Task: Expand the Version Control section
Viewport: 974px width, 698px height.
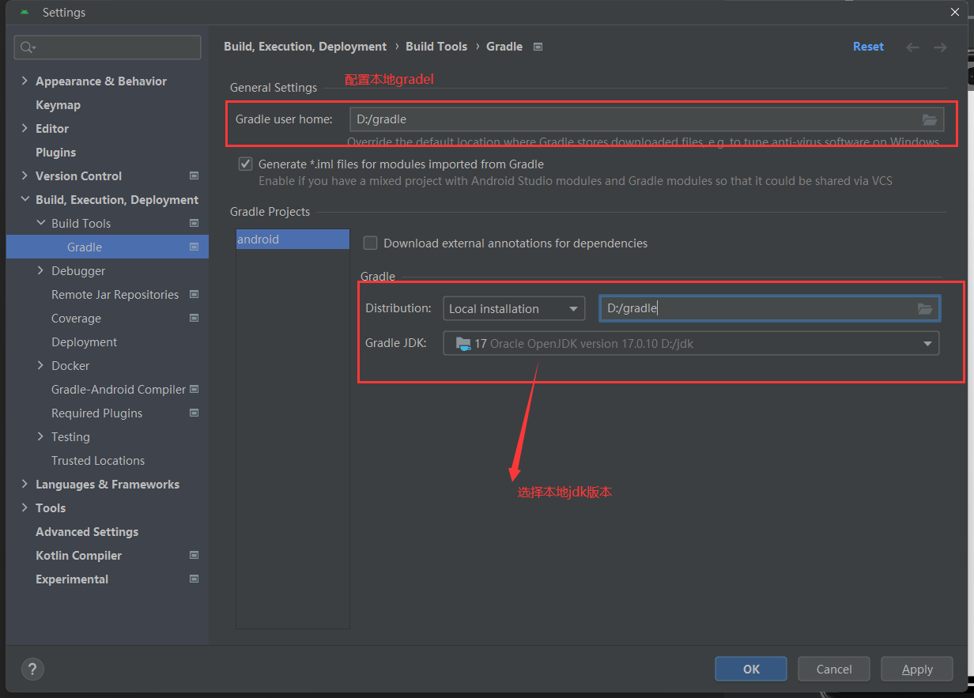Action: [25, 175]
